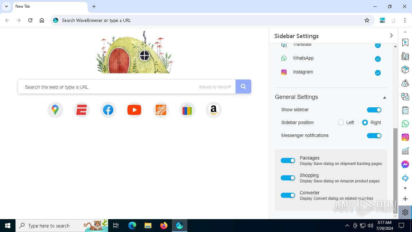412x232 pixels.
Task: Open the Shopping price tags sidebar icon
Action: (405, 83)
